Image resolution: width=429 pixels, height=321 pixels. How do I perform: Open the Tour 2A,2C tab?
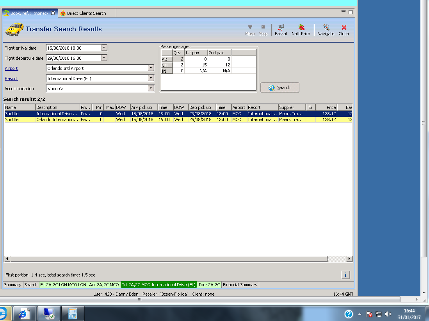pyautogui.click(x=209, y=285)
